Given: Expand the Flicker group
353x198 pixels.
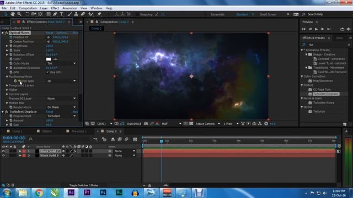Looking at the screenshot, I should coord(7,90).
